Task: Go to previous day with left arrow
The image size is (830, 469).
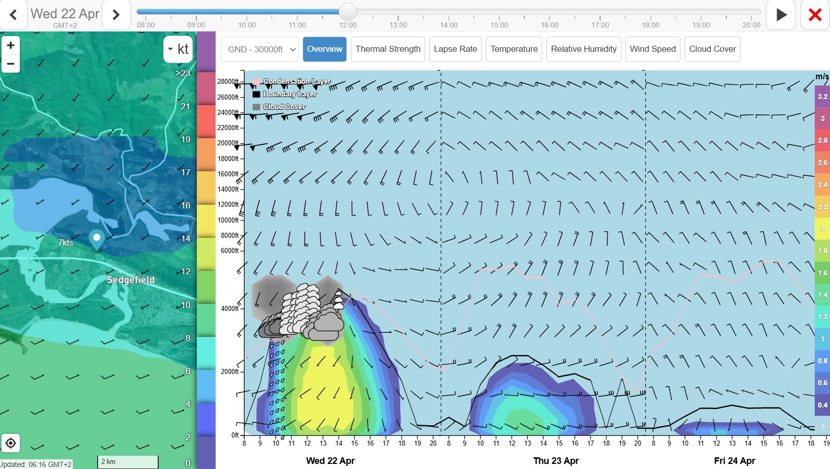Action: [14, 15]
